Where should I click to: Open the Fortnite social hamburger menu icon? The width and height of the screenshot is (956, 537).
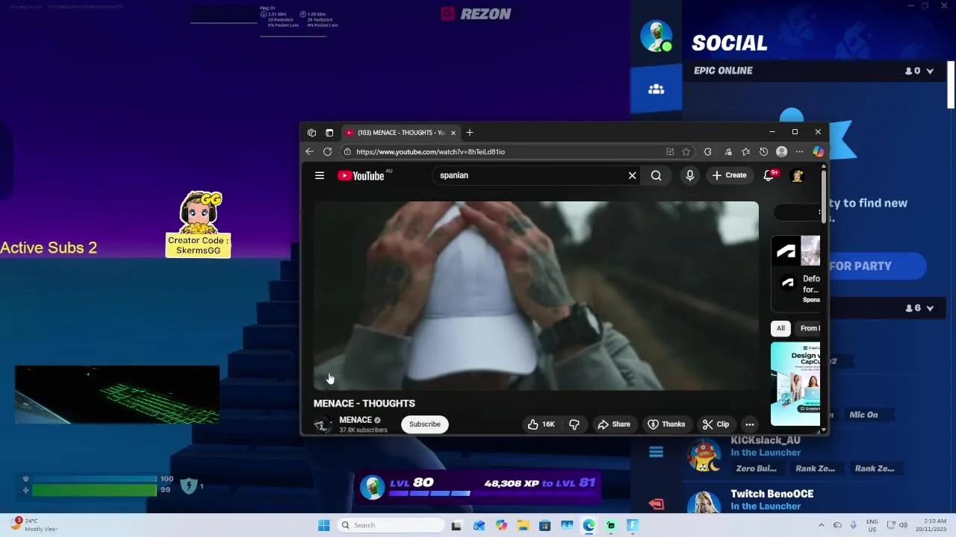pyautogui.click(x=656, y=452)
